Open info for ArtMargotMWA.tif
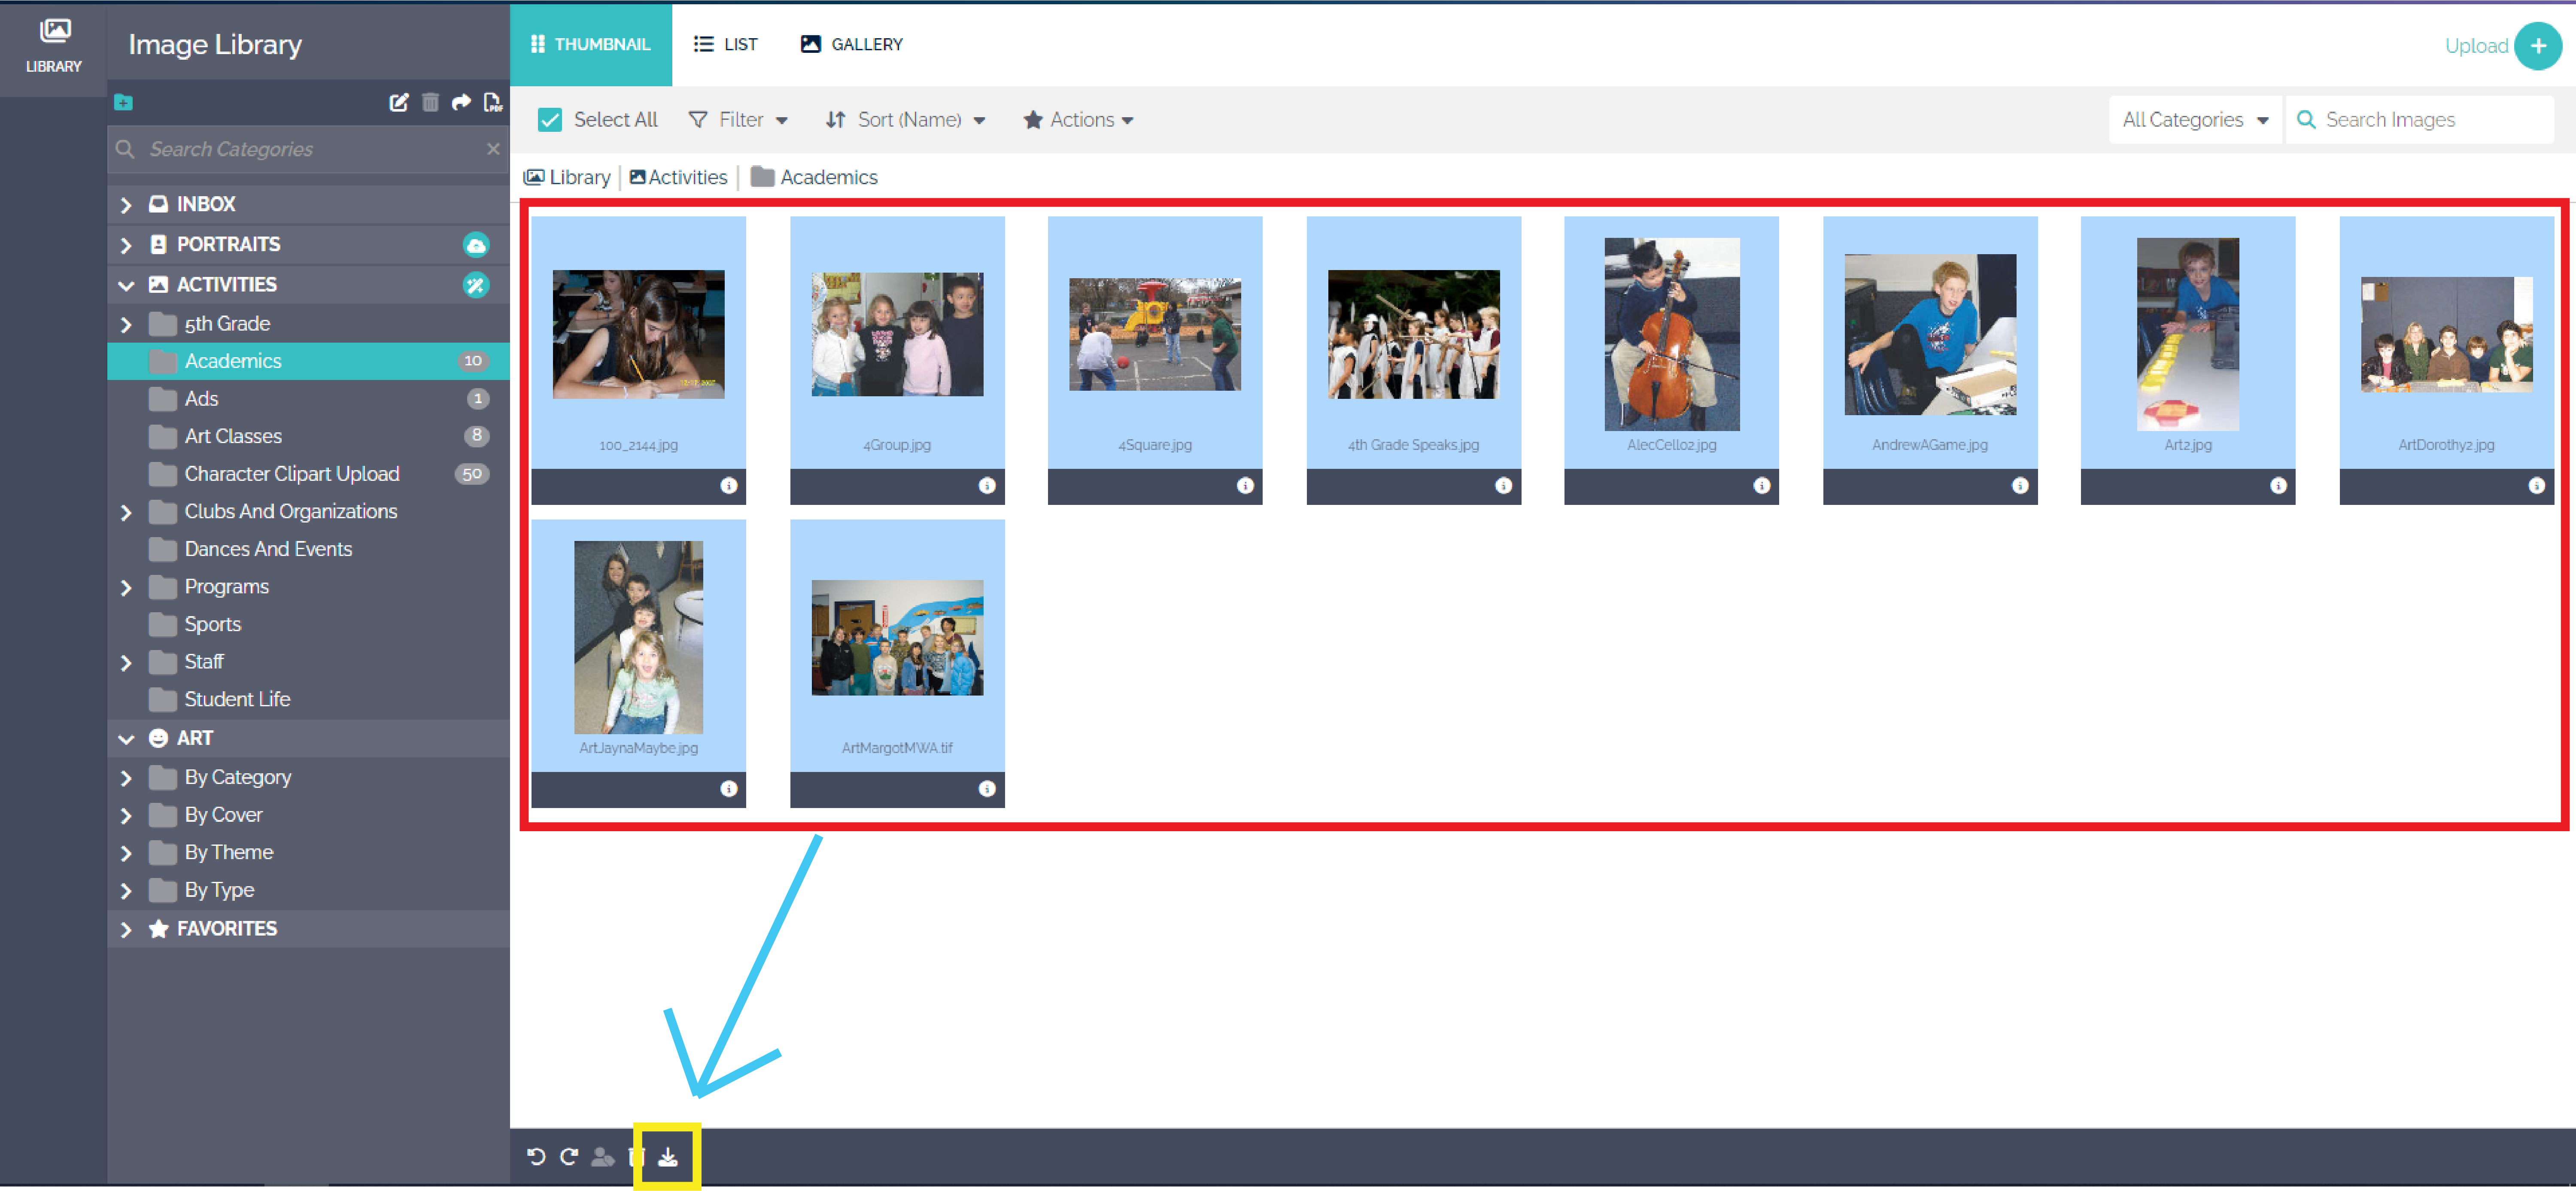Screen dimensions: 2576x1191 pos(987,789)
